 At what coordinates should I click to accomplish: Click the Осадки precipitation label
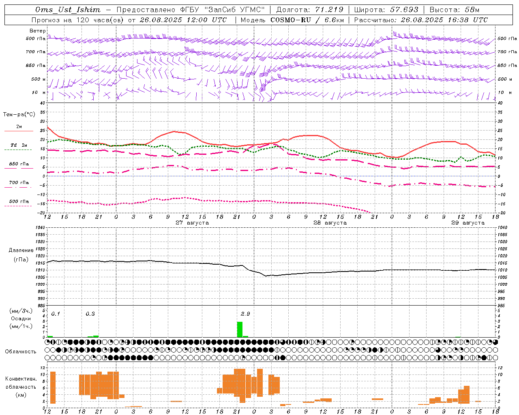coord(21,319)
